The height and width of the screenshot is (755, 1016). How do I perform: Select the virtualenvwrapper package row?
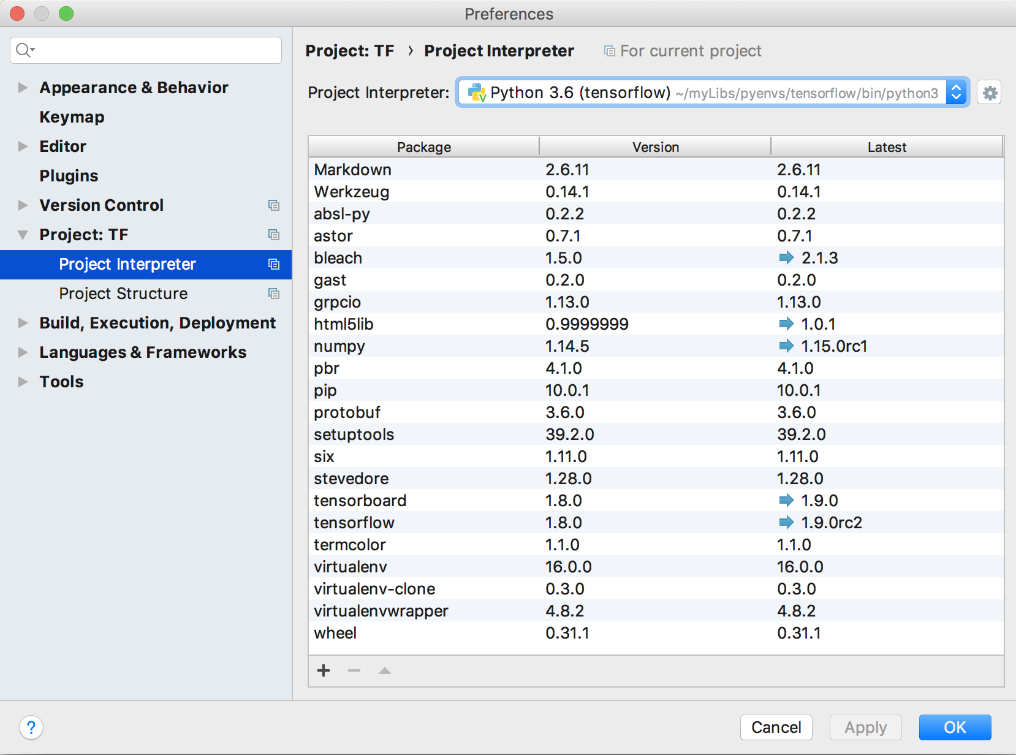tap(656, 610)
